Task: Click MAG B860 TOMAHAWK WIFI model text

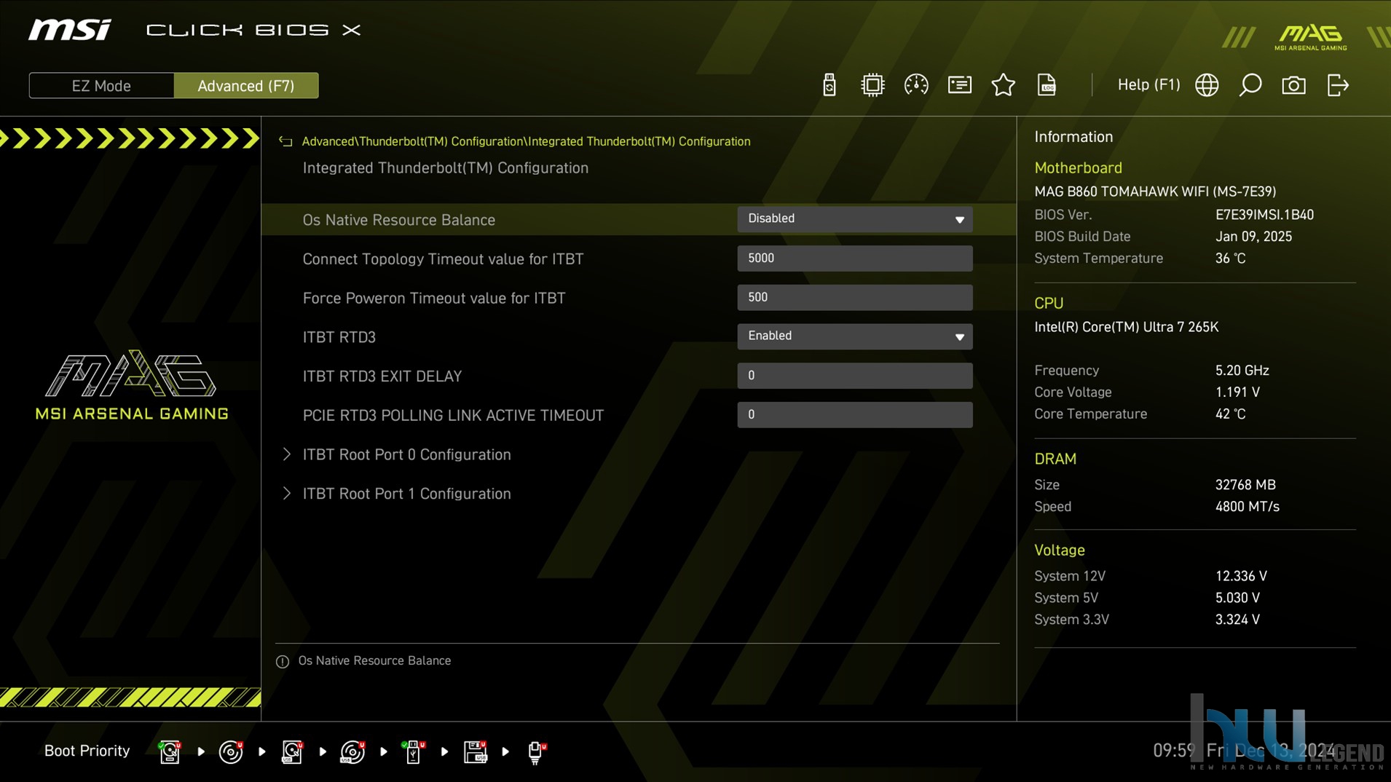Action: (1155, 191)
